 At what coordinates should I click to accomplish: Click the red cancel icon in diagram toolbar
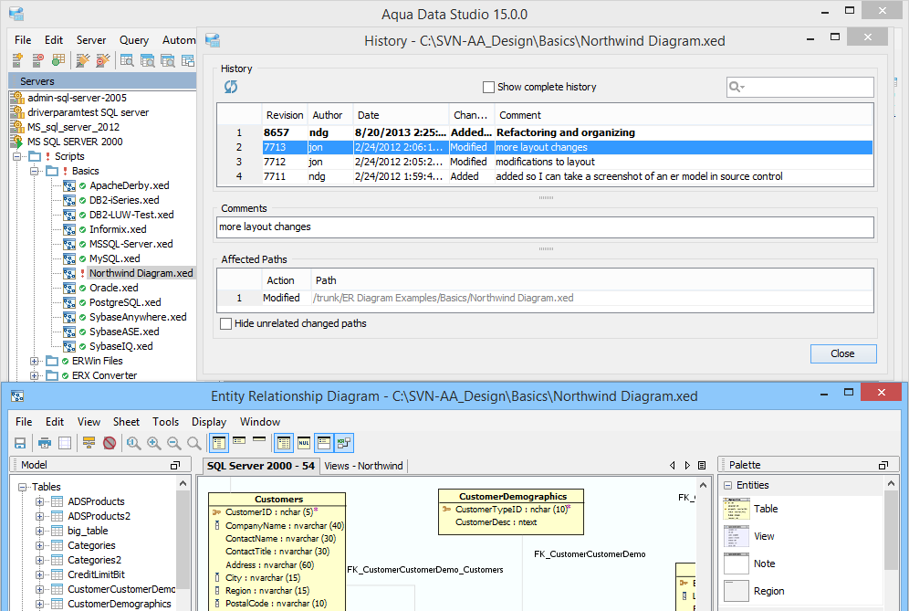pos(109,443)
